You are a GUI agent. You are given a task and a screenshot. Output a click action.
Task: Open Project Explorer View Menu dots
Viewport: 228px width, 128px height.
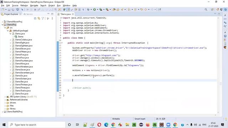point(52,18)
